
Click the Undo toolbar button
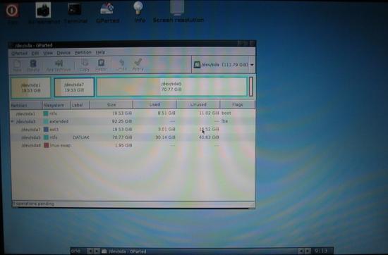point(121,66)
